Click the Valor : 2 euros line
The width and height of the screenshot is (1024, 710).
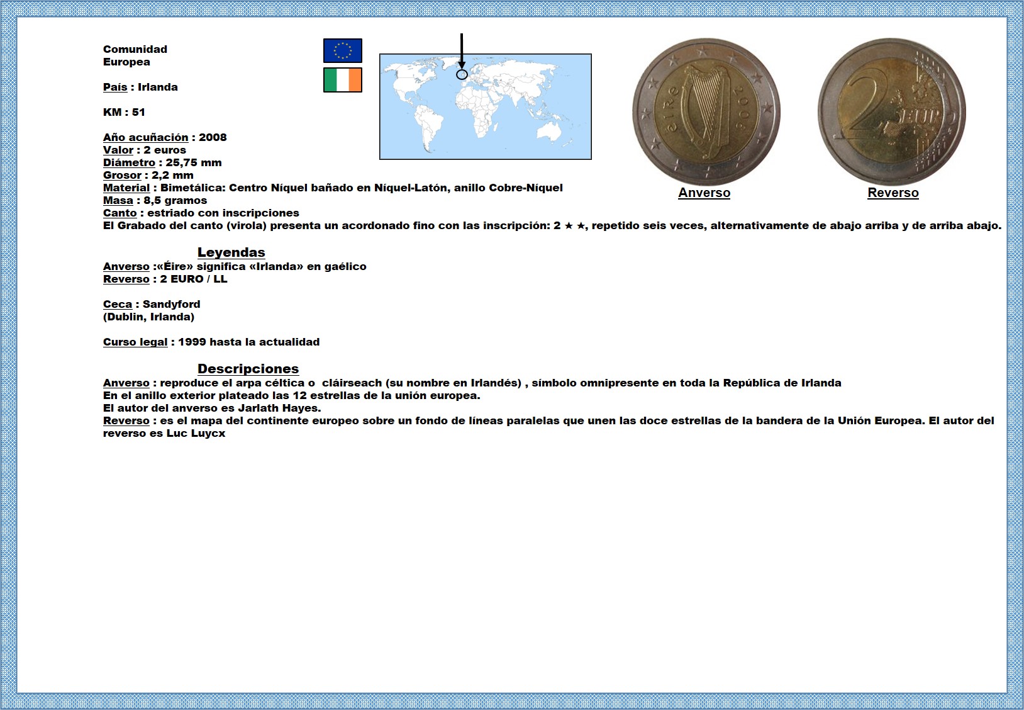145,150
